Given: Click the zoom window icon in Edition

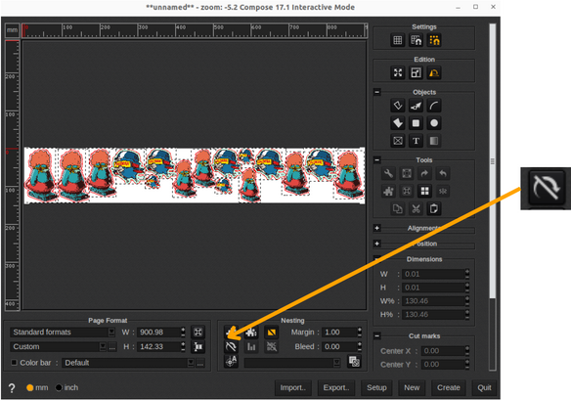Looking at the screenshot, I should pos(416,72).
